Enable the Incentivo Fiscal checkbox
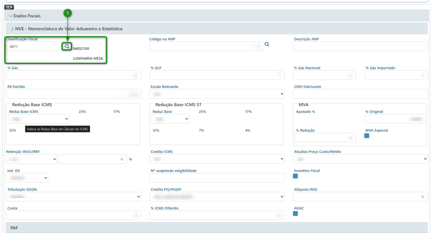Image resolution: width=431 pixels, height=233 pixels. [x=295, y=176]
